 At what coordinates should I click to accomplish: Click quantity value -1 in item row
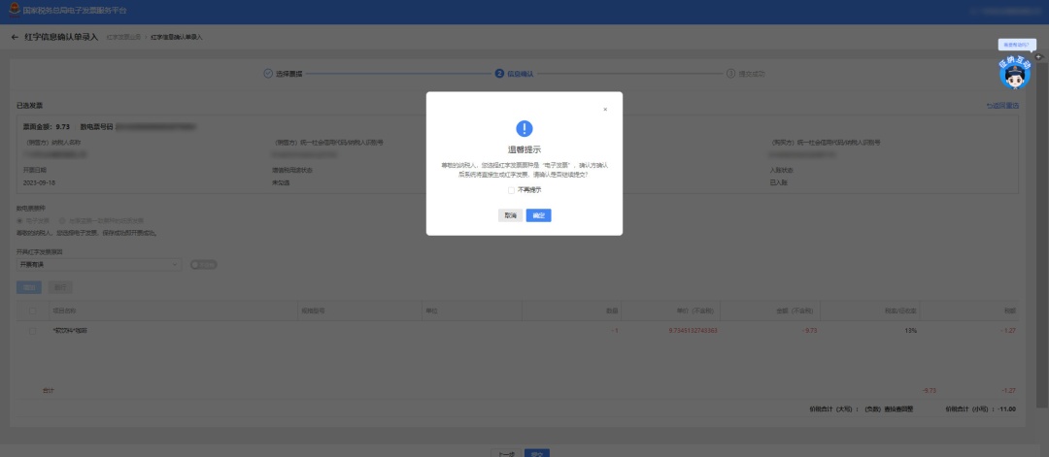point(614,331)
